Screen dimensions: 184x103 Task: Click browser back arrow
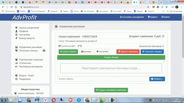coord(3,7)
